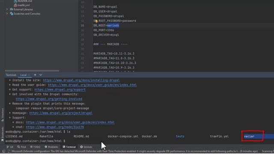The height and width of the screenshot is (154, 274).
Task: Open the TODO tool window
Action: click(35, 147)
